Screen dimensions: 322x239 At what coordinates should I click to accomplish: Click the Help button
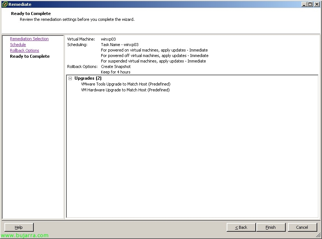pos(19,227)
